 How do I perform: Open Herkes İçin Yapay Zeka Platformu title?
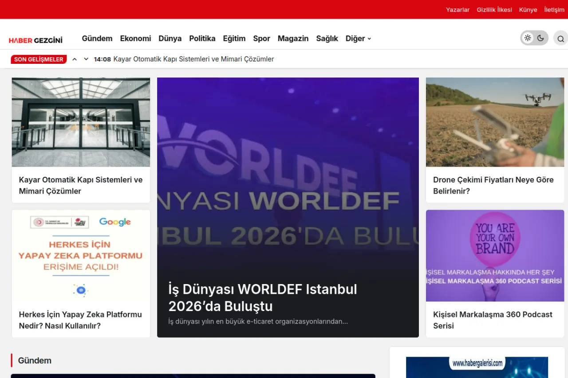point(80,320)
